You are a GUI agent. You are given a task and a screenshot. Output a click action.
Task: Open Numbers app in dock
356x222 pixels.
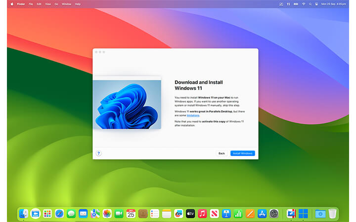[x=238, y=214]
